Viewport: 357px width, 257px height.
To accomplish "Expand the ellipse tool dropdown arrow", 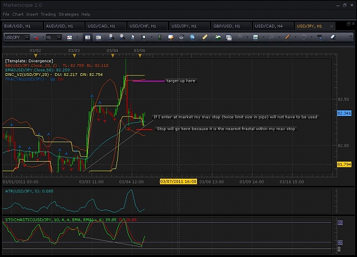I will pyautogui.click(x=311, y=37).
